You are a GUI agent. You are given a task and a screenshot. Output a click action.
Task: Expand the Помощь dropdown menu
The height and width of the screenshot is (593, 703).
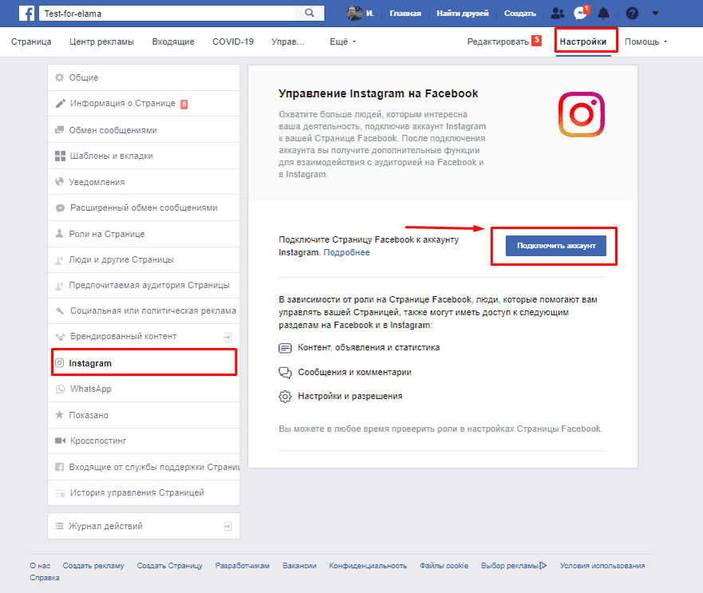(646, 42)
